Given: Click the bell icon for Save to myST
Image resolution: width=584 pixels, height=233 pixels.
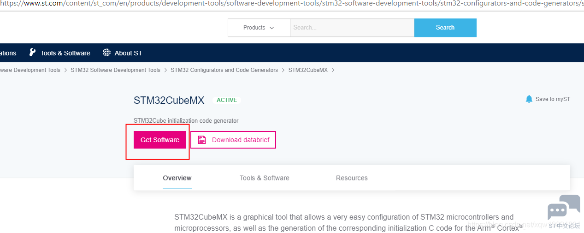Looking at the screenshot, I should point(529,99).
